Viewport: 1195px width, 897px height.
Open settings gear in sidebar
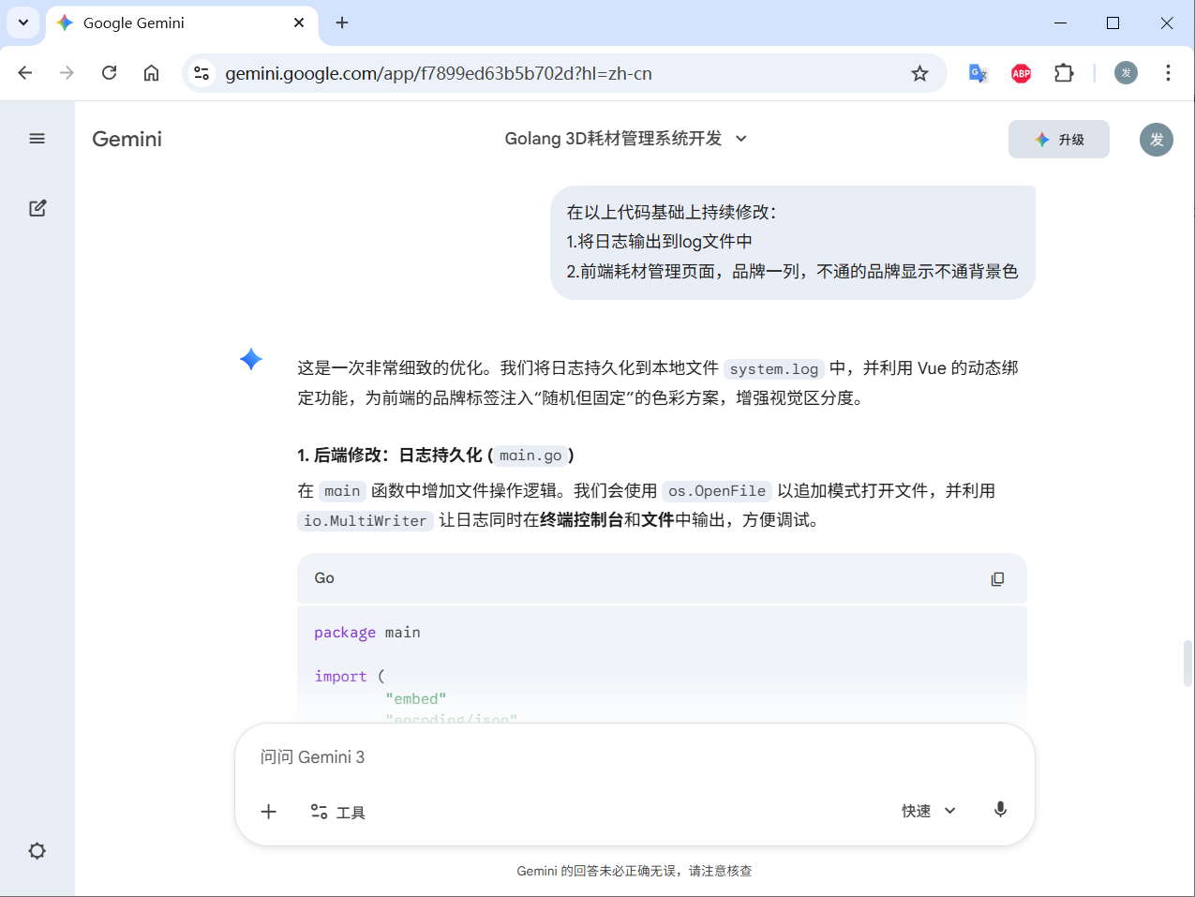click(37, 851)
